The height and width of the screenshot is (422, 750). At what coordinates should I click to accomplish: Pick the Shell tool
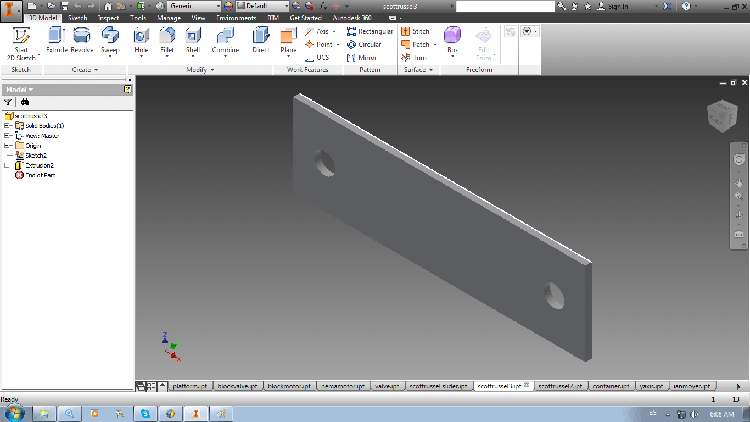[193, 43]
